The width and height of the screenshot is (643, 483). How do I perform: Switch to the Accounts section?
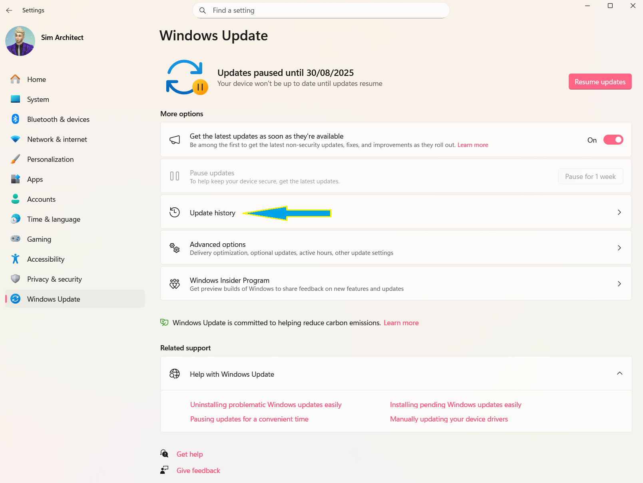[x=41, y=199]
